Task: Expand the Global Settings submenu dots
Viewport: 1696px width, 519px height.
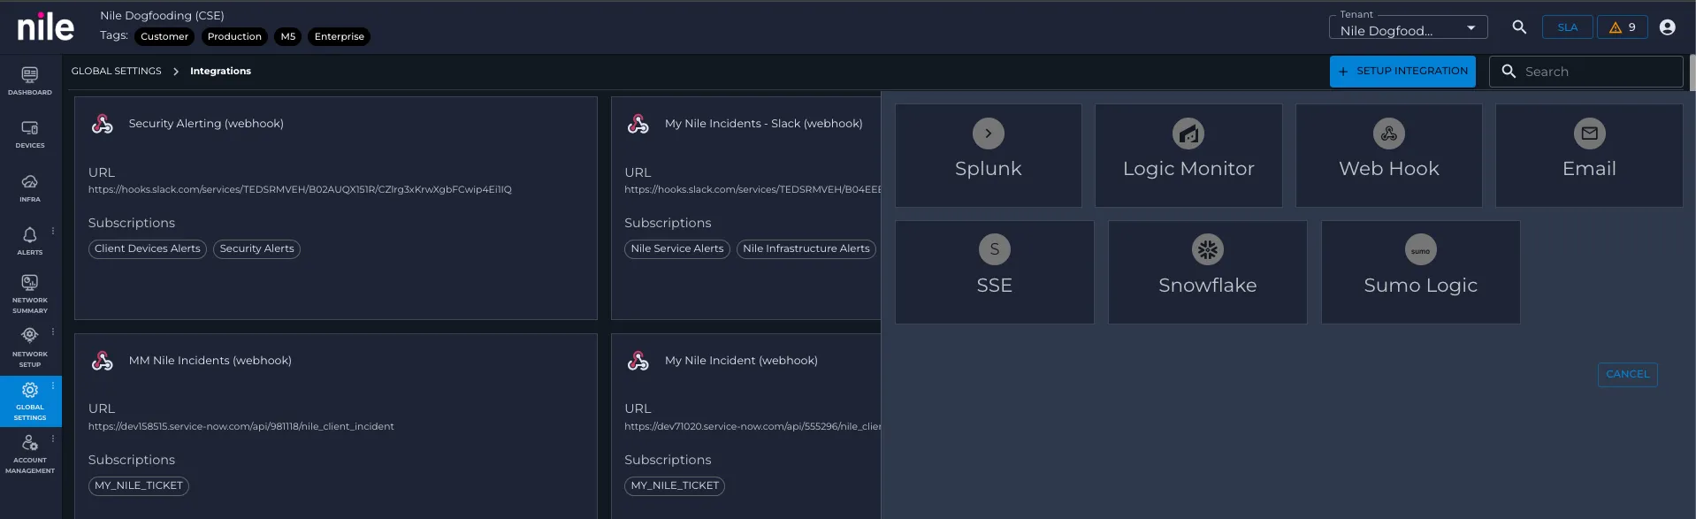Action: click(53, 385)
